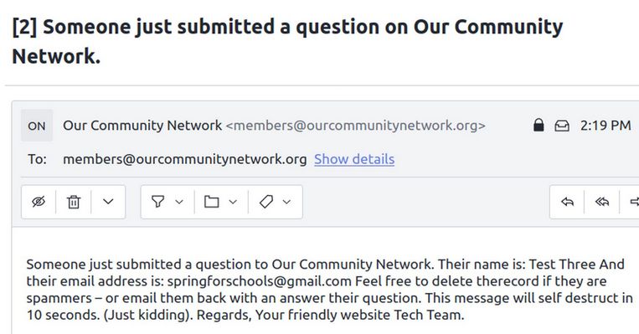Click the lock encryption icon
Image resolution: width=639 pixels, height=334 pixels.
click(x=539, y=126)
